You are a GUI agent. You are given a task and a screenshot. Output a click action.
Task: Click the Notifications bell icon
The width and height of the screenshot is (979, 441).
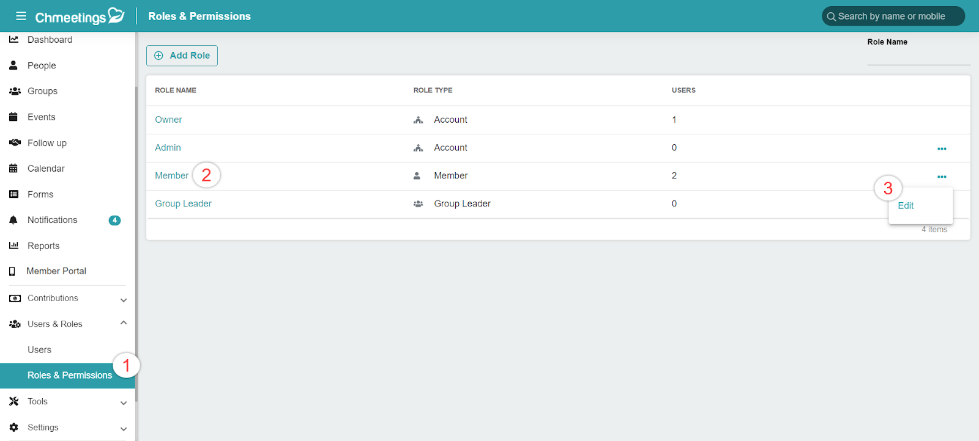[x=13, y=220]
